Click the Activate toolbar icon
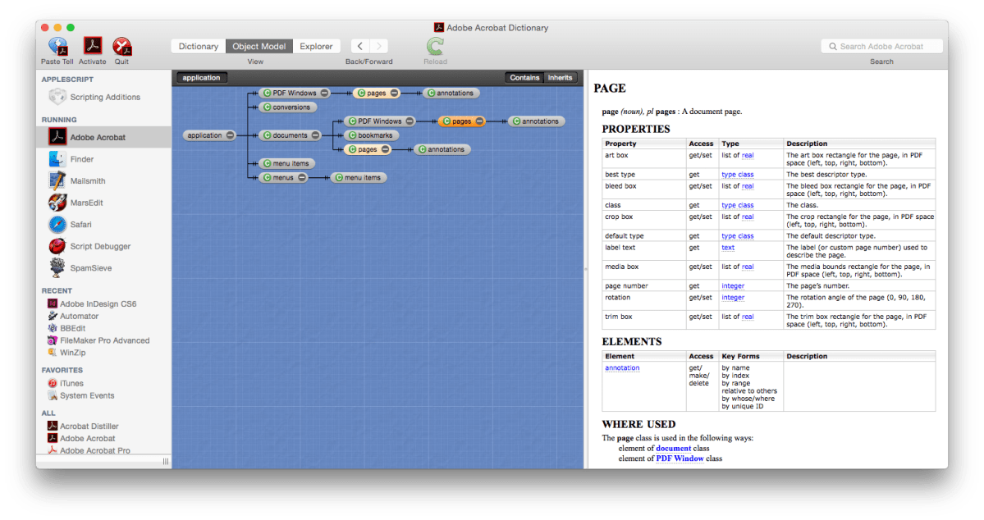This screenshot has height=520, width=984. pos(92,47)
